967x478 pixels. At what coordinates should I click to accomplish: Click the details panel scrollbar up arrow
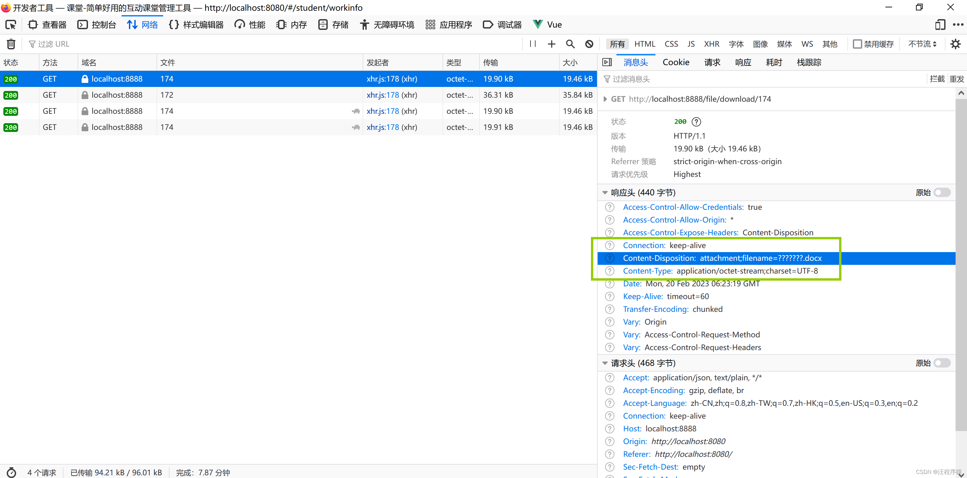tap(961, 93)
